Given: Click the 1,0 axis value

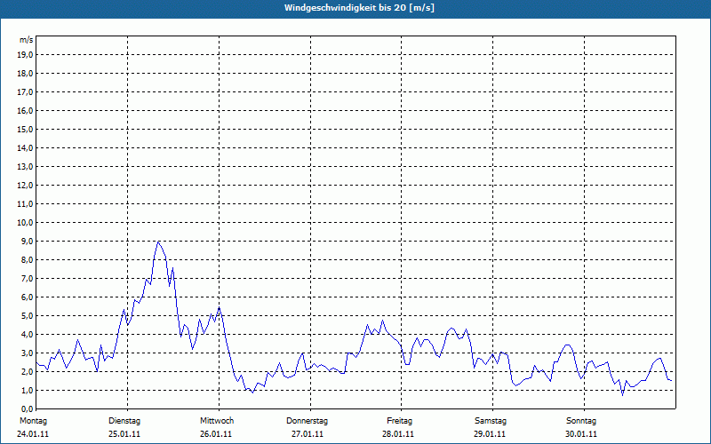Looking at the screenshot, I should 27,391.
